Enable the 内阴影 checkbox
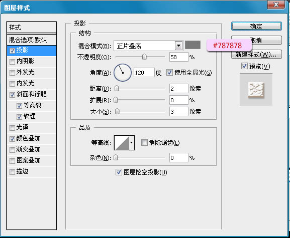 point(12,62)
